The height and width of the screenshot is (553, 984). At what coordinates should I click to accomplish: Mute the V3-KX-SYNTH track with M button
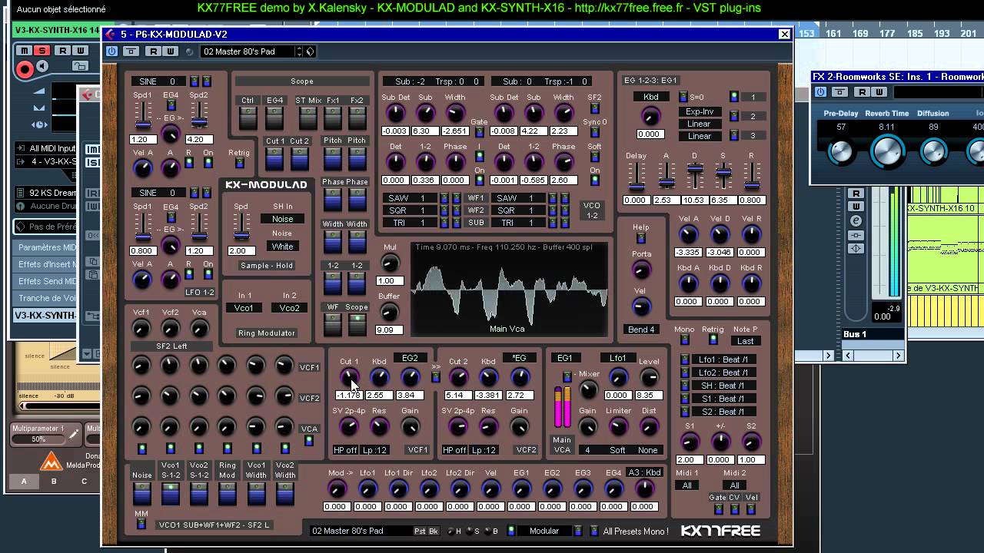coord(25,51)
